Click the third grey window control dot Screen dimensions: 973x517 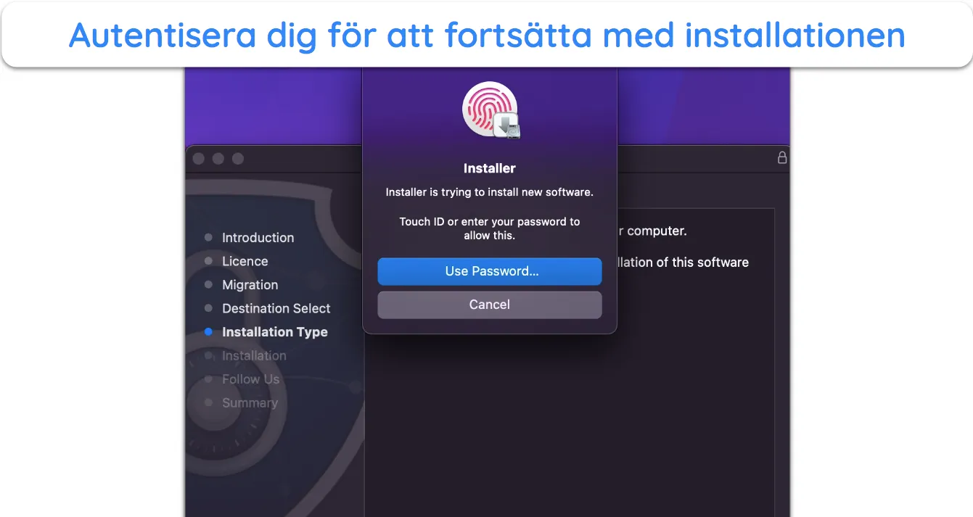[238, 159]
